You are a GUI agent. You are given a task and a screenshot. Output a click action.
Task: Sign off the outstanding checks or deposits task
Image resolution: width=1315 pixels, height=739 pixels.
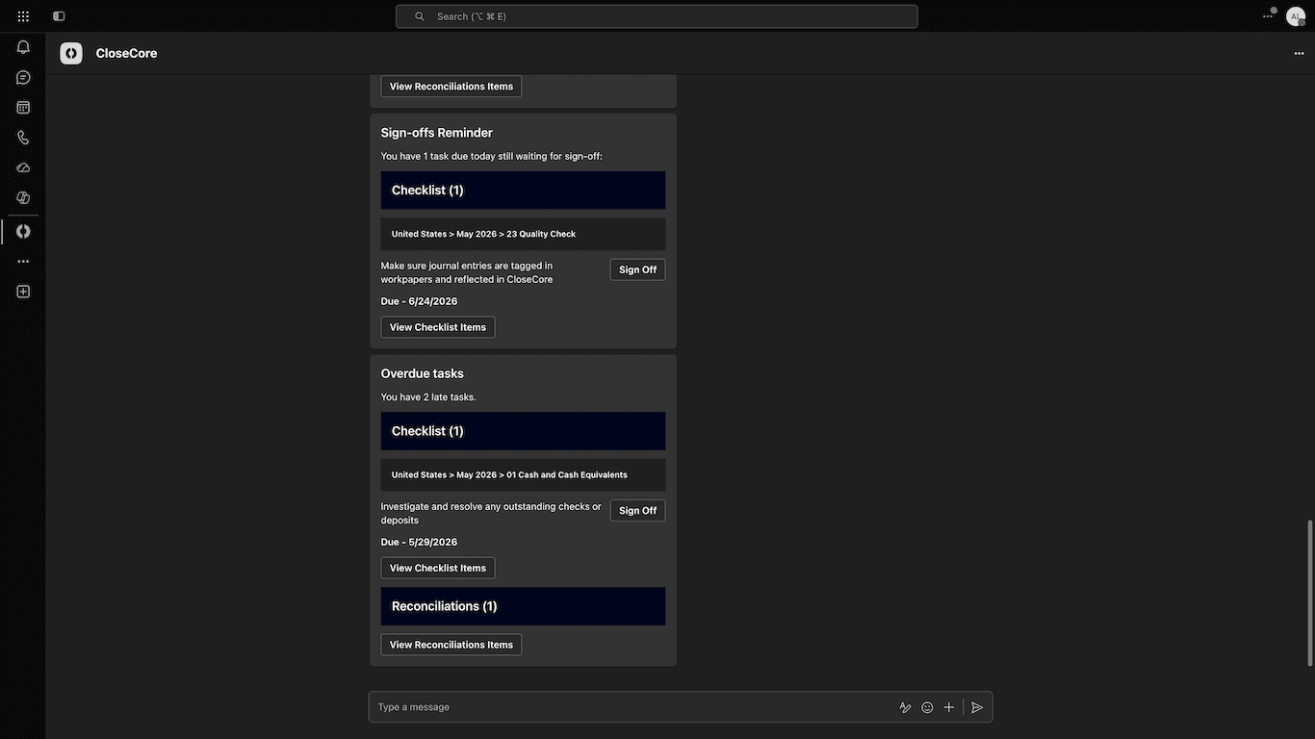[637, 511]
